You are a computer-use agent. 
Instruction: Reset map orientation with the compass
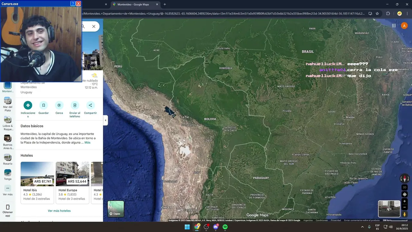tap(405, 179)
